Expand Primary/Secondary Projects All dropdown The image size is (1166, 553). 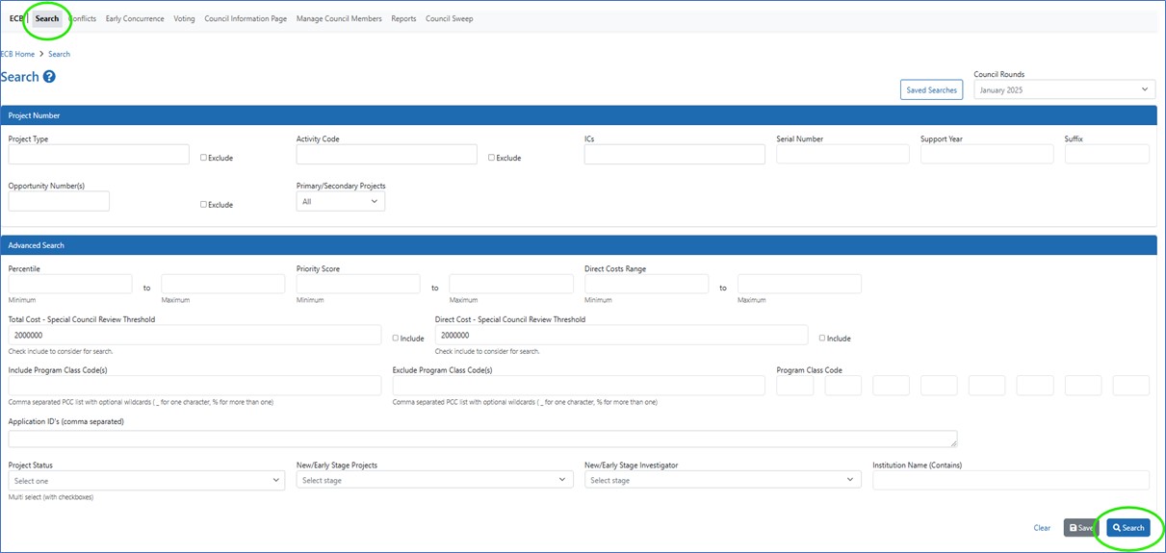coord(341,202)
